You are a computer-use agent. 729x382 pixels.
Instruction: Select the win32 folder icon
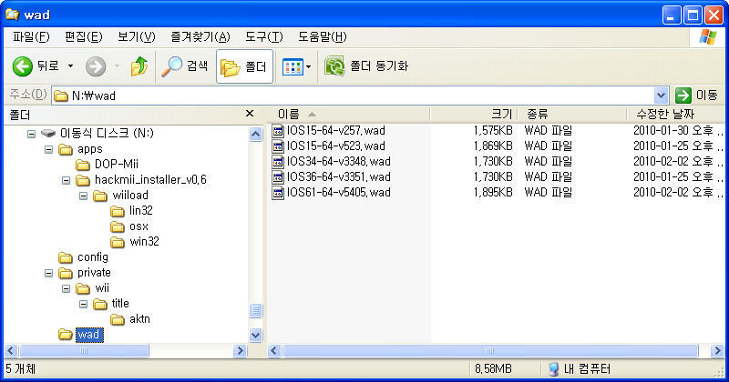[x=118, y=242]
